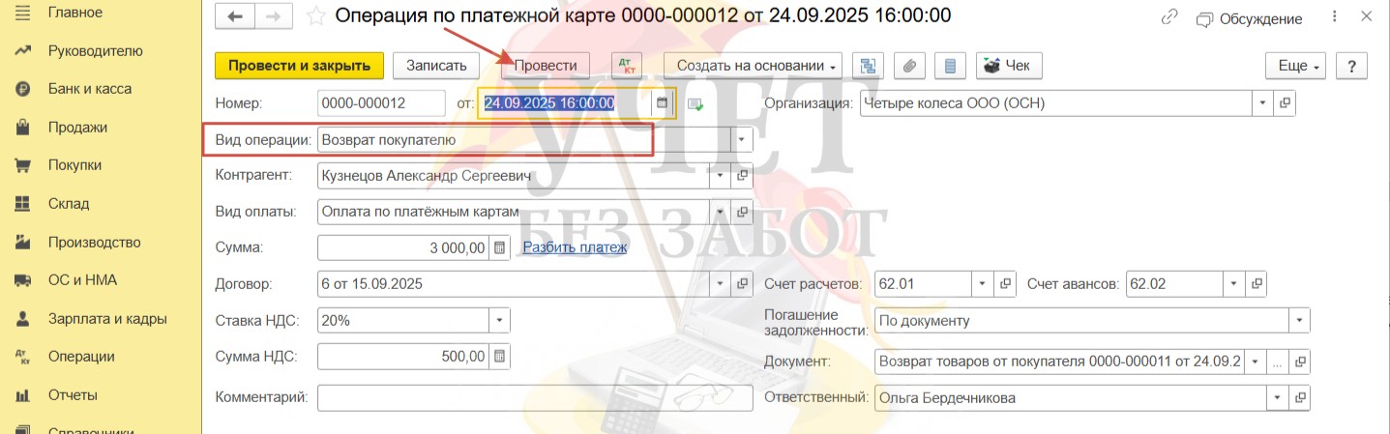Open attached files paperclip icon
Screen dimensions: 1390x434
click(909, 66)
